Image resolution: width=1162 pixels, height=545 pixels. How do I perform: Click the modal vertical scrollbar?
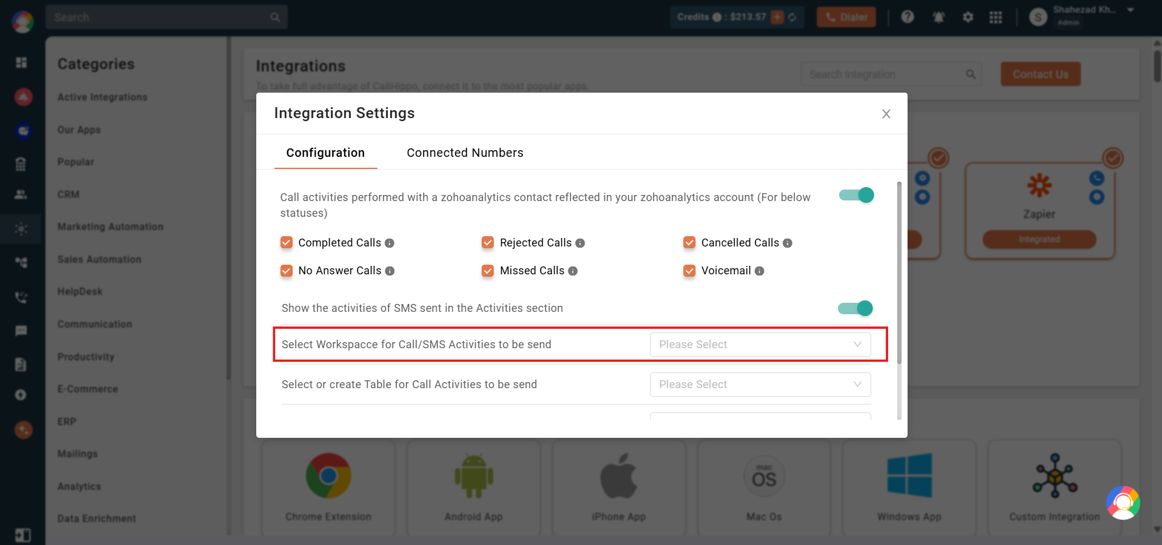point(899,272)
